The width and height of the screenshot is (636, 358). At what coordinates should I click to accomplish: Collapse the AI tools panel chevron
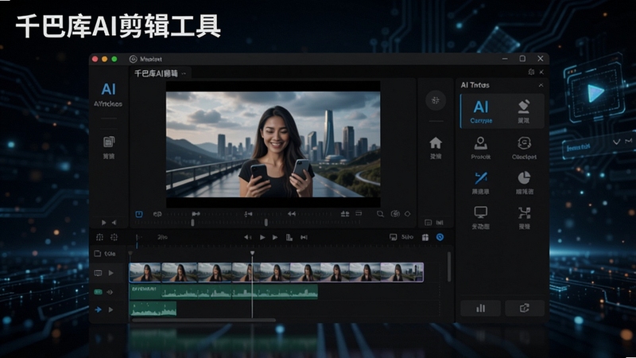click(541, 85)
